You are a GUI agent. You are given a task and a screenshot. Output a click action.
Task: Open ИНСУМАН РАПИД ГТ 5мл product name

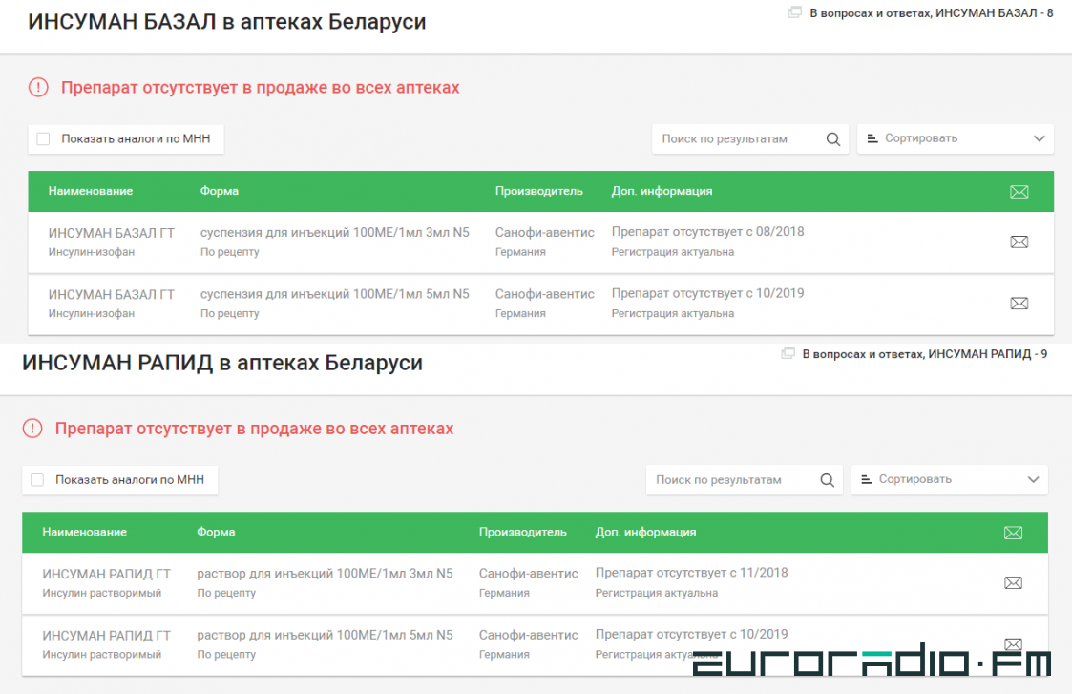click(x=107, y=636)
